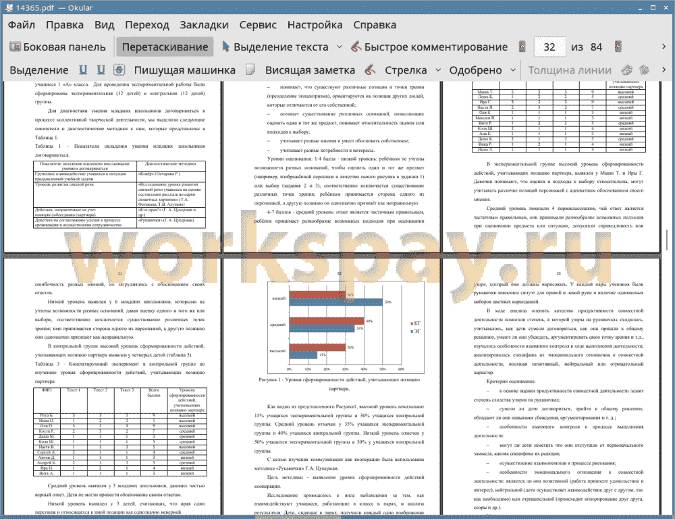
Task: Expand hidden annotation toolbar items chevron
Action: tap(664, 70)
